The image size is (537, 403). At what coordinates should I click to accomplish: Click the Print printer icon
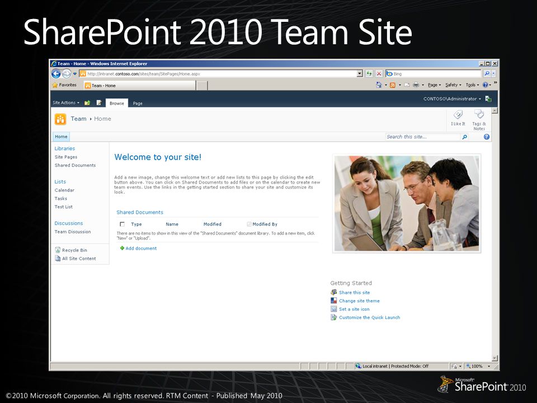(x=416, y=85)
